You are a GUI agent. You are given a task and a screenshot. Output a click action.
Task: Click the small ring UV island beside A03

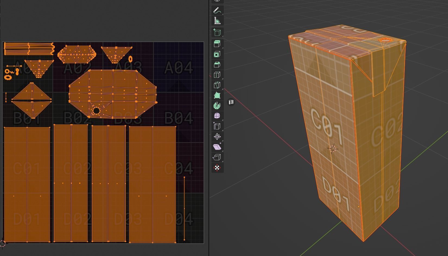coord(131,59)
